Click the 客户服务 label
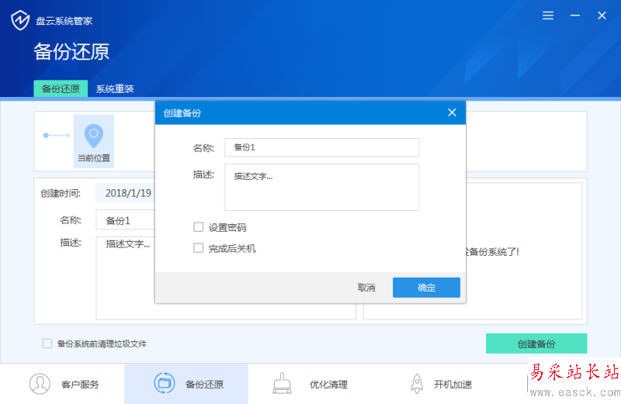The height and width of the screenshot is (404, 621). pyautogui.click(x=80, y=384)
